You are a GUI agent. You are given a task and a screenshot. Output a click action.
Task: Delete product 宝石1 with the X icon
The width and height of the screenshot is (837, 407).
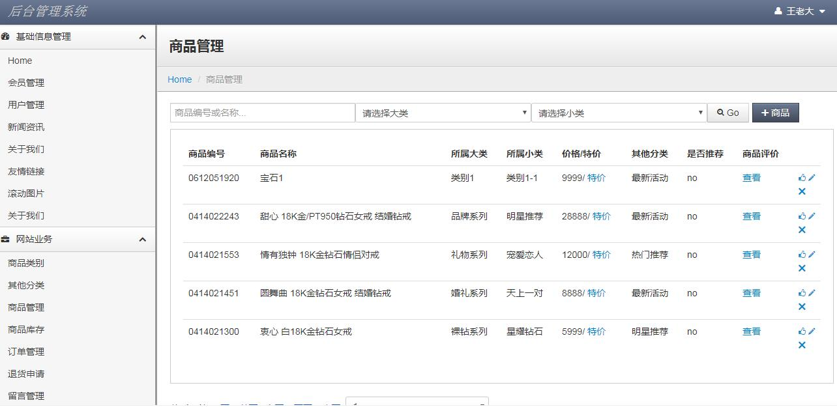802,191
